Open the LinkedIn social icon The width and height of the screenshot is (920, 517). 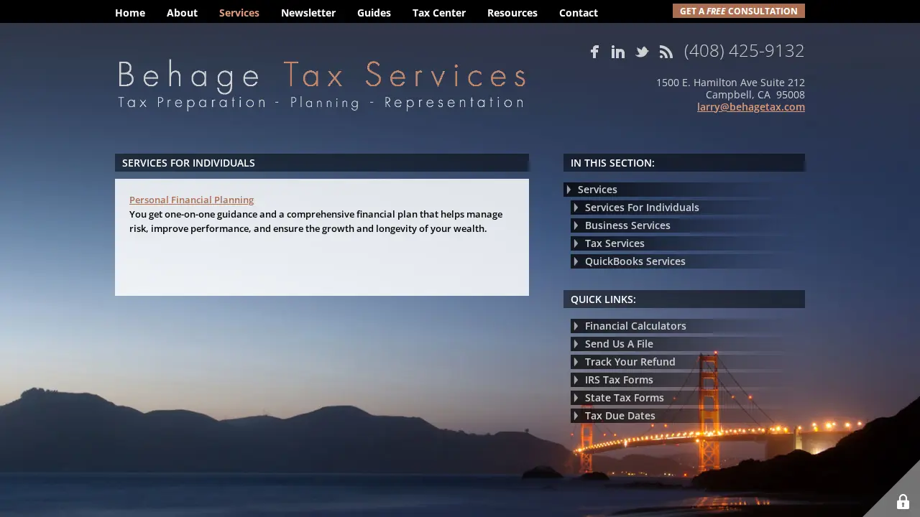click(618, 52)
